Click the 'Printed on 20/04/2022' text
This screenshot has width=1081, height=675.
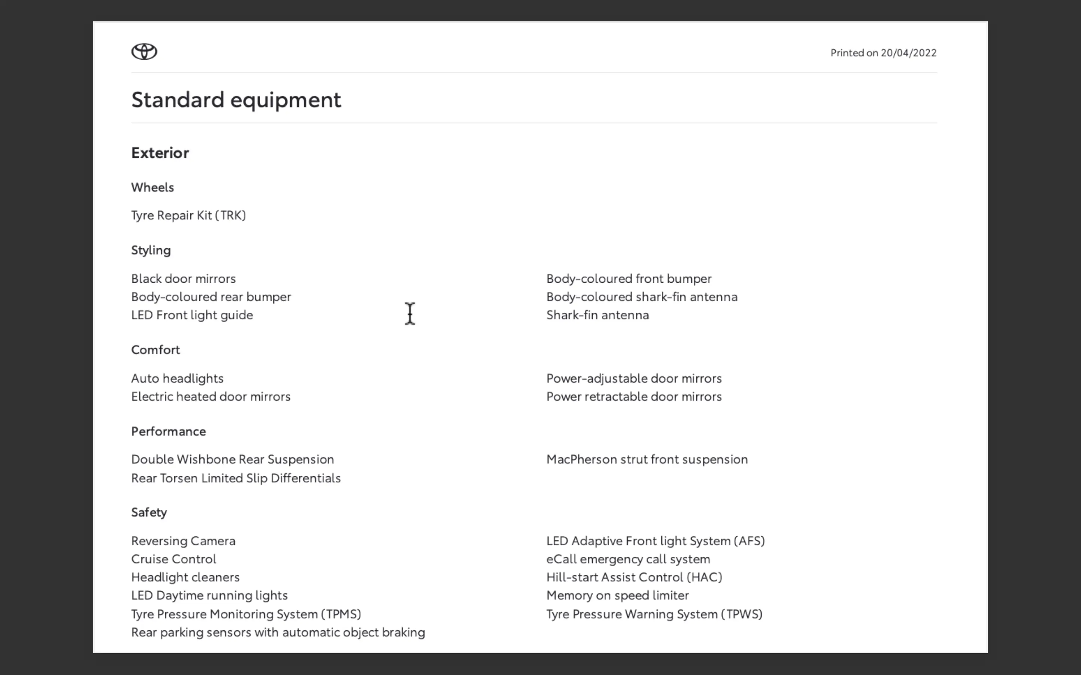click(x=883, y=52)
